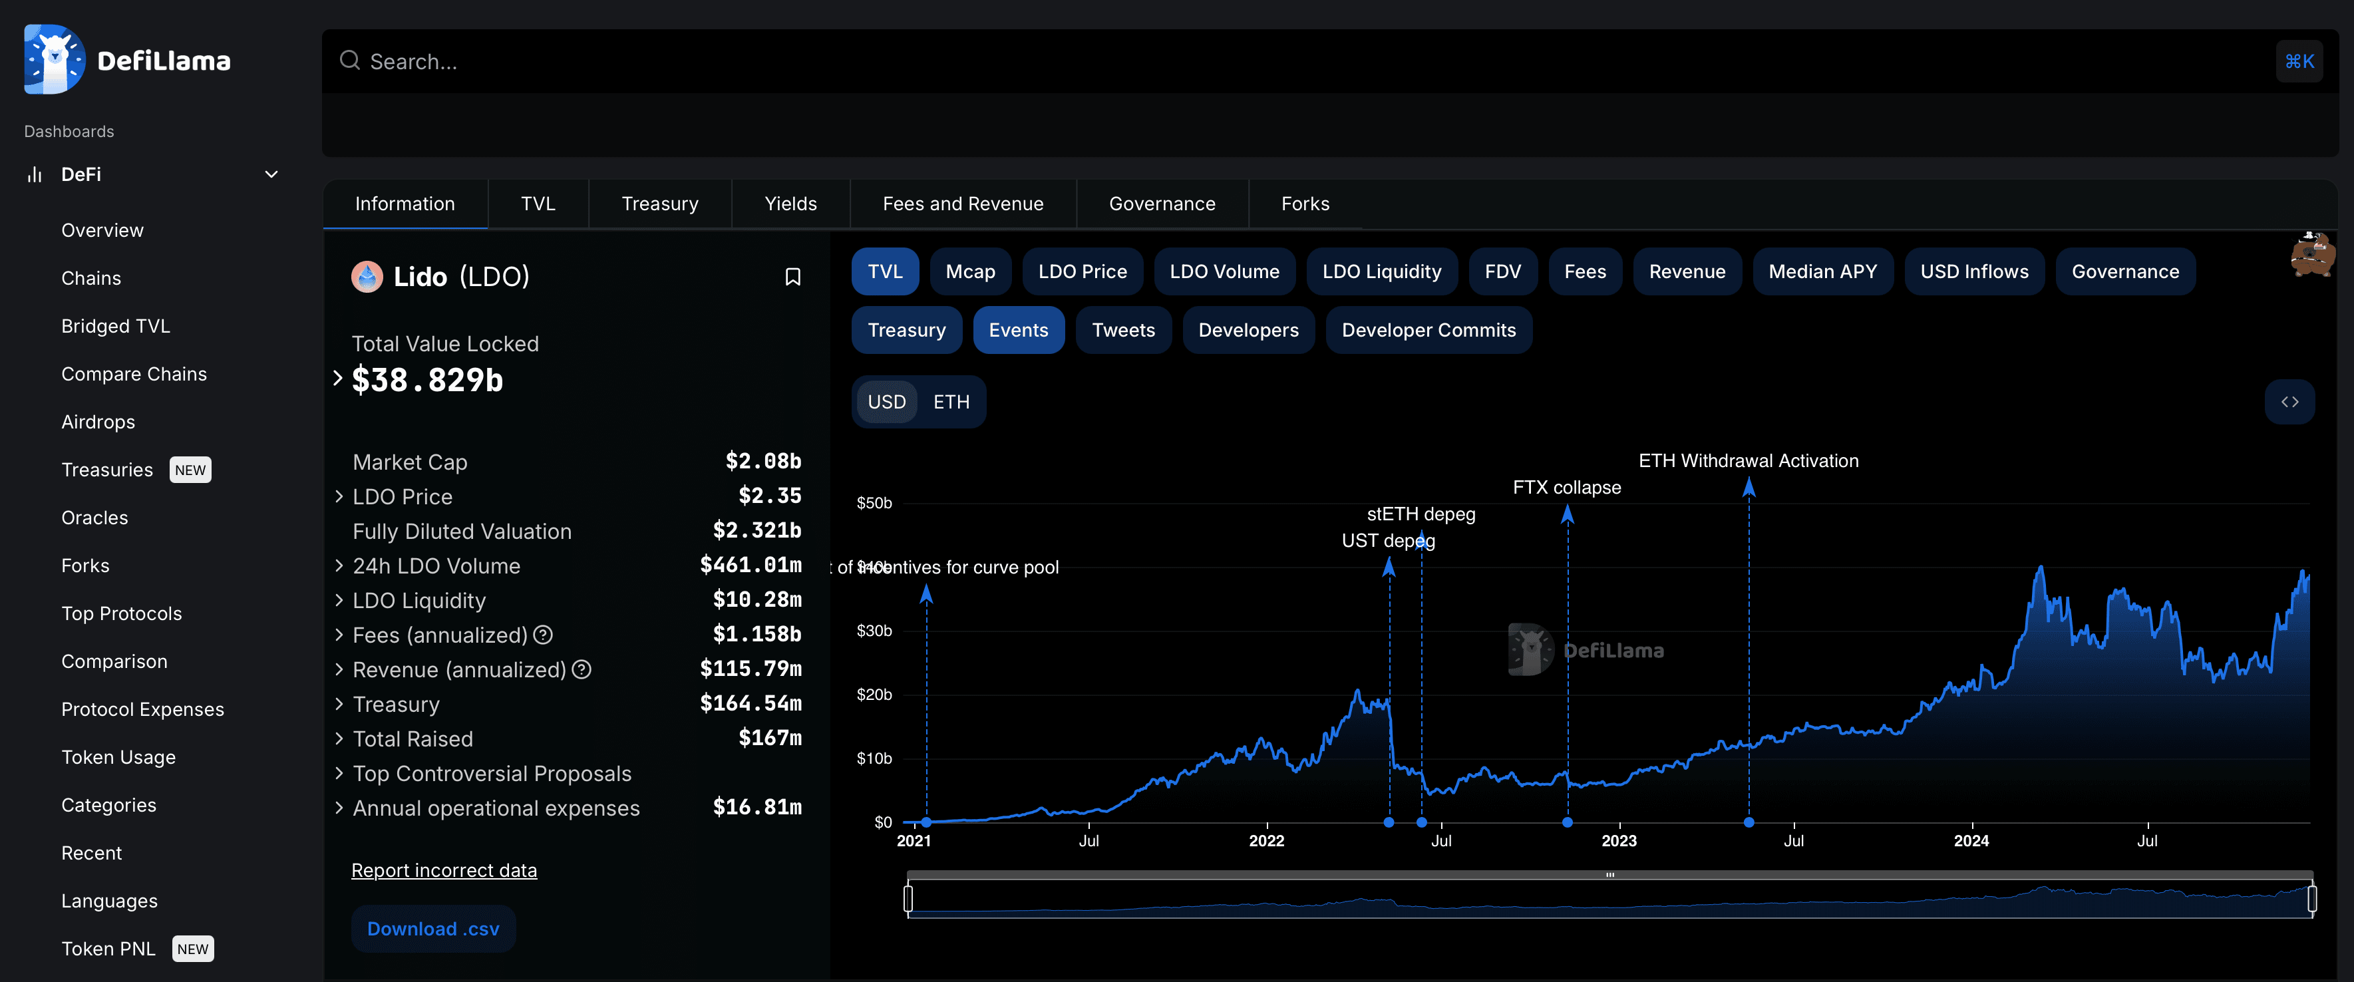Click the FTX collapse event marker dot
Screen dimensions: 2354x982
click(1567, 822)
